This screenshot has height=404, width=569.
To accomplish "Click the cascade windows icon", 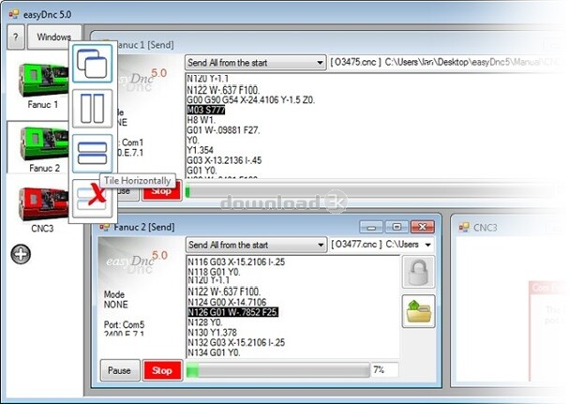I will coord(92,64).
